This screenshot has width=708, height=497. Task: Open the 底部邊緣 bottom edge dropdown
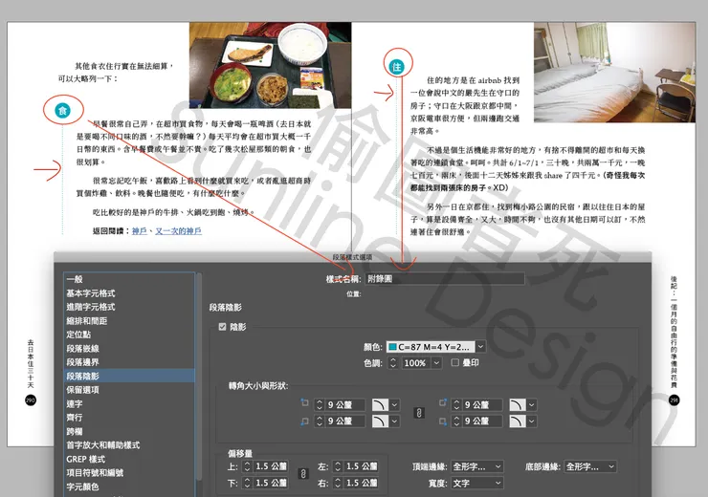tap(590, 466)
